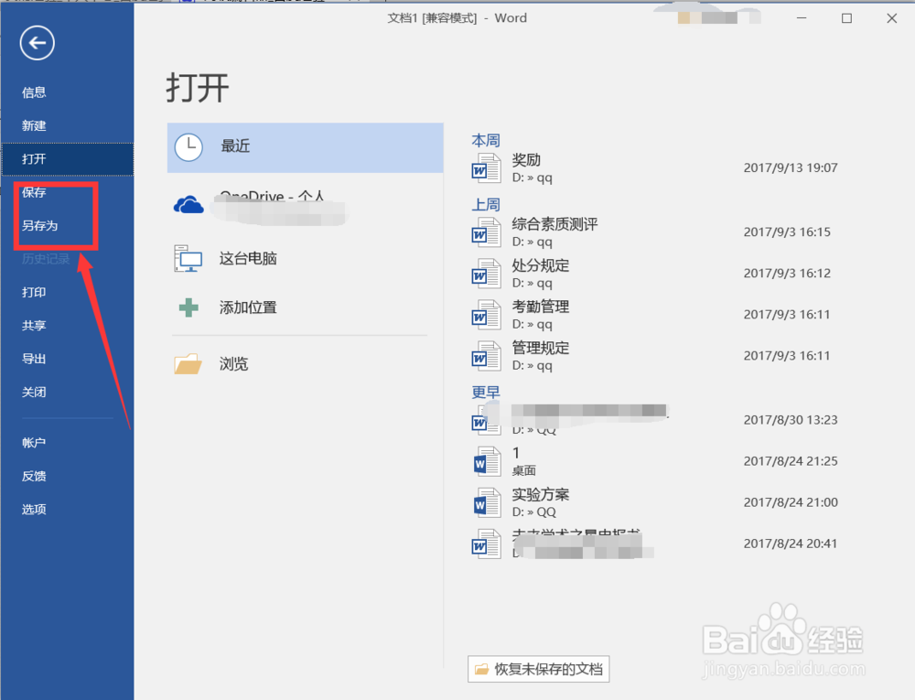This screenshot has height=700, width=915.
Task: Click the 浏览 label
Action: point(233,364)
